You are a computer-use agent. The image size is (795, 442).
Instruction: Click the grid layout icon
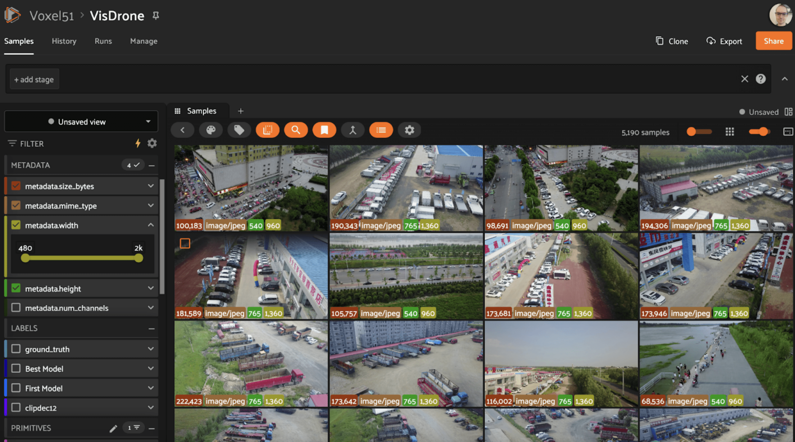(x=729, y=132)
